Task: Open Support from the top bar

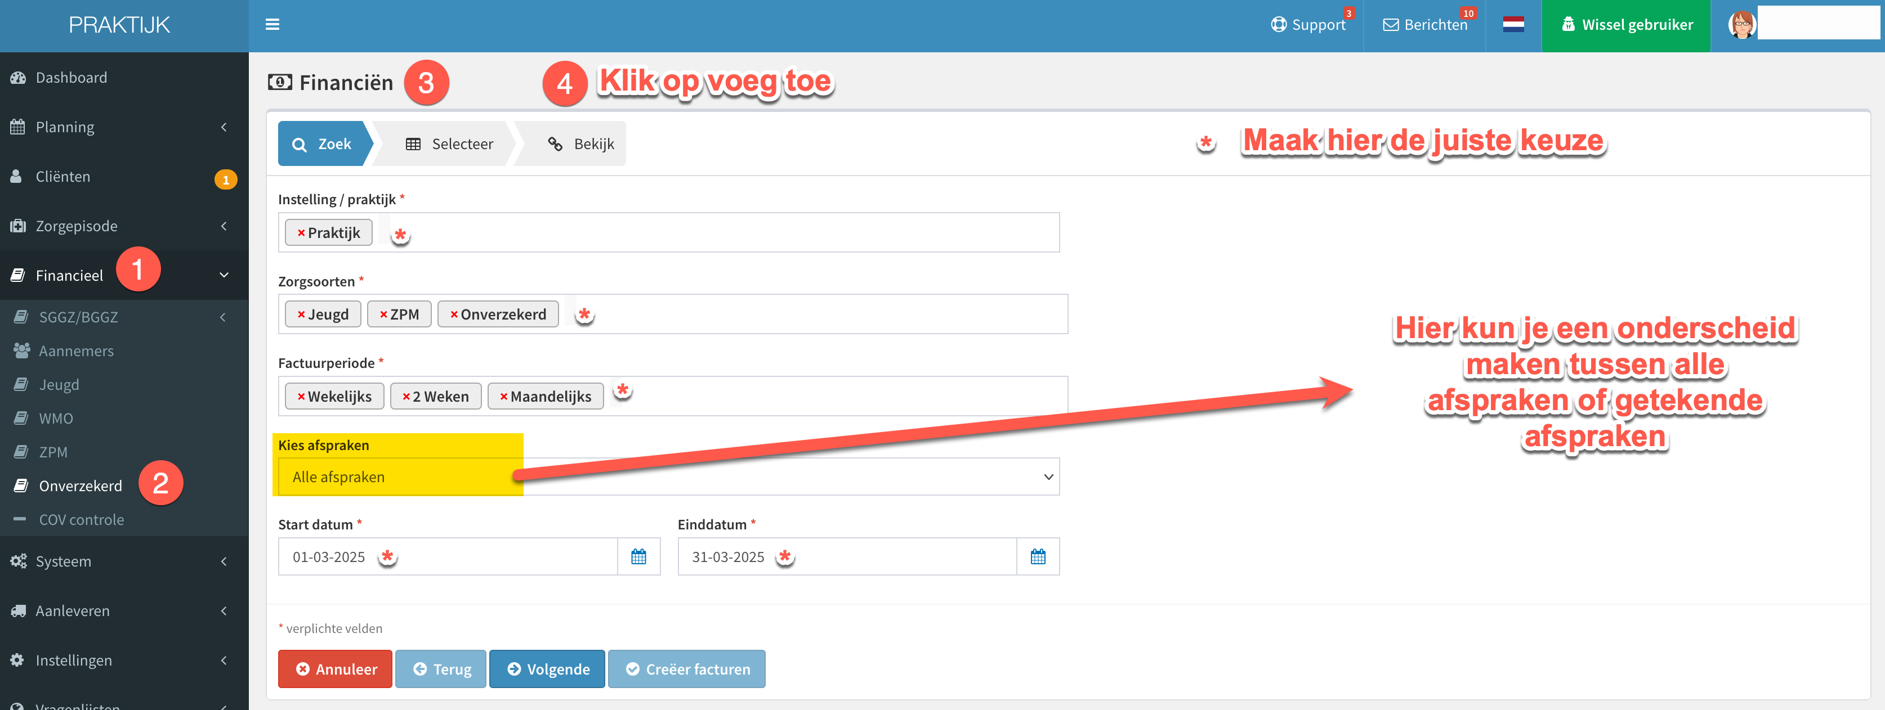Action: 1308,25
